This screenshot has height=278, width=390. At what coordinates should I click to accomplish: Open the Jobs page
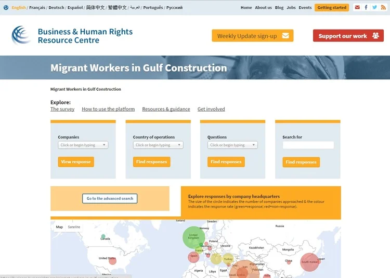coord(291,8)
